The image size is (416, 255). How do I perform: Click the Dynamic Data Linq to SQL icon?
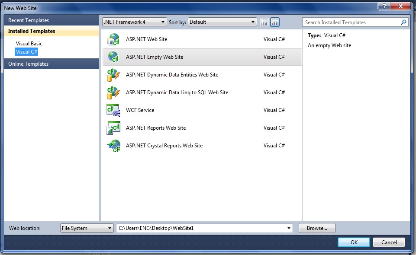[x=113, y=92]
